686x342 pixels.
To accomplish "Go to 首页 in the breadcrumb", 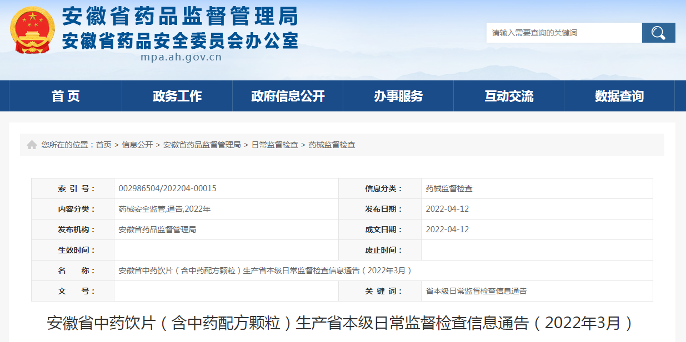I will tap(103, 145).
